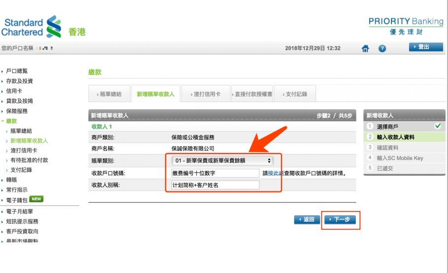Open the help question mark icon

click(382, 48)
